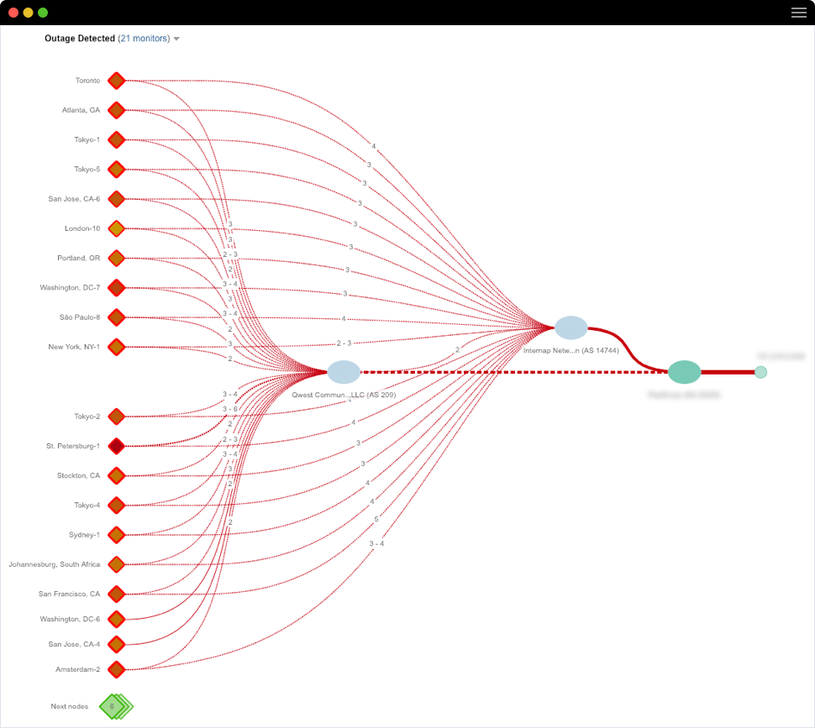
Task: Select the Atlanta, GA monitor node
Action: point(116,110)
